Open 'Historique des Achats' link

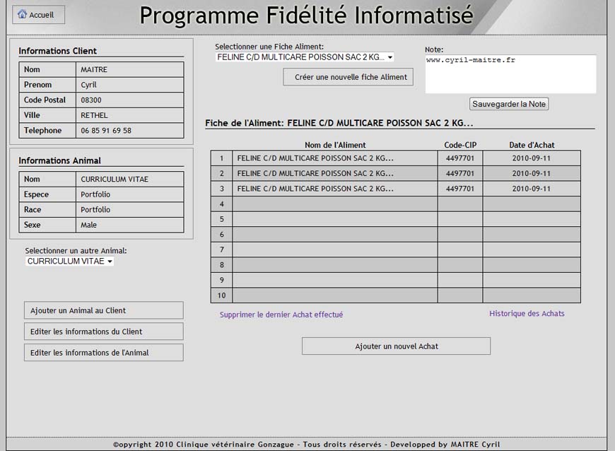(527, 313)
